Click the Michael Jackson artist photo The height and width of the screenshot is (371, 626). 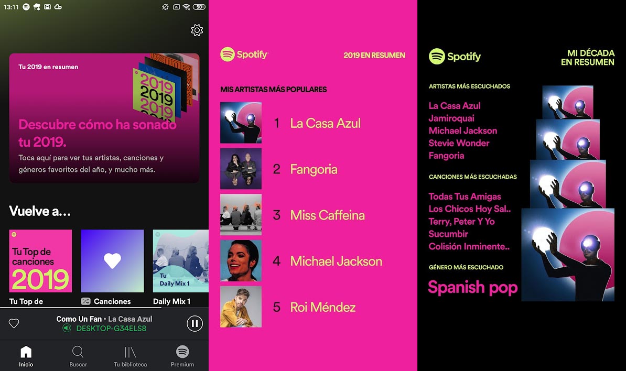(x=241, y=260)
